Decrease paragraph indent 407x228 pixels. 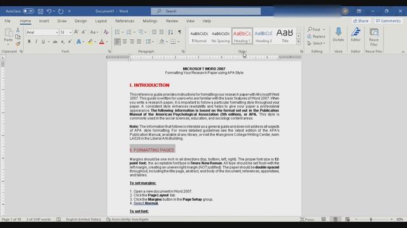click(x=154, y=32)
